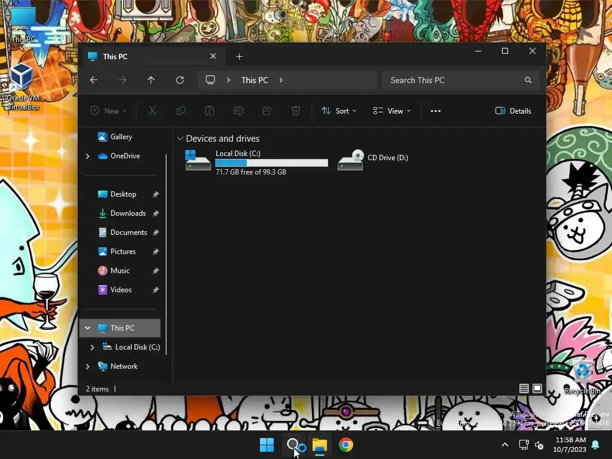The width and height of the screenshot is (612, 459).
Task: Refresh the This PC view
Action: coord(180,80)
